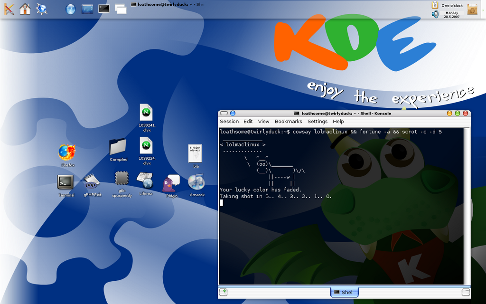Click the One o'clock fuzzy clock
486x304 pixels.
point(452,6)
